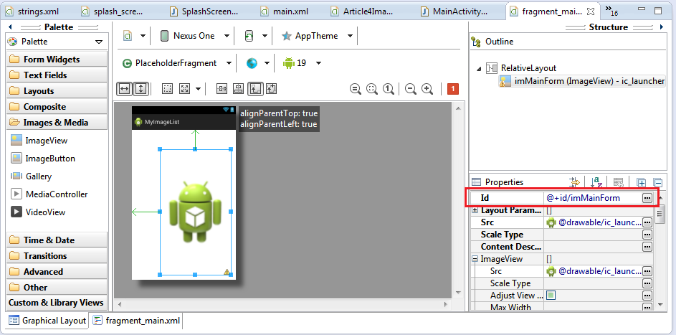
Task: Toggle the Adjust View Bounds checkbox
Action: (551, 296)
